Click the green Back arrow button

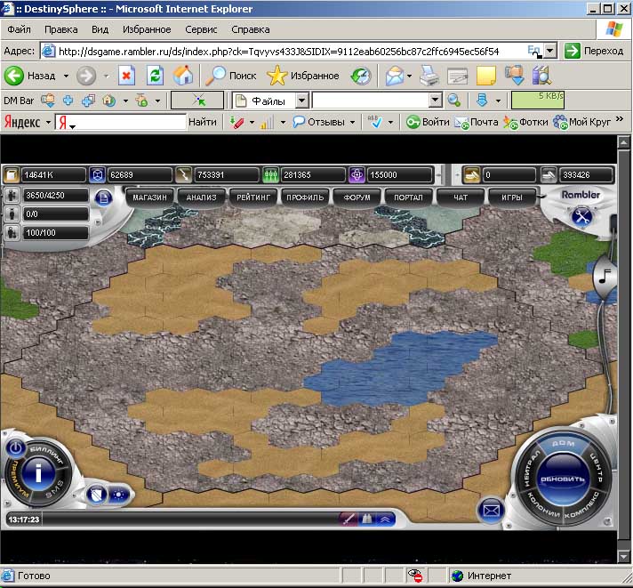point(13,76)
